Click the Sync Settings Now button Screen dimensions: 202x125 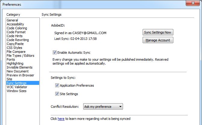(x=158, y=32)
